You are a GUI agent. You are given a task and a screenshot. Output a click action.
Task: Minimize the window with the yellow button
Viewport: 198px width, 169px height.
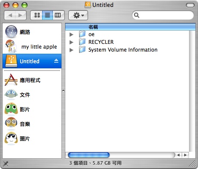click(x=15, y=5)
